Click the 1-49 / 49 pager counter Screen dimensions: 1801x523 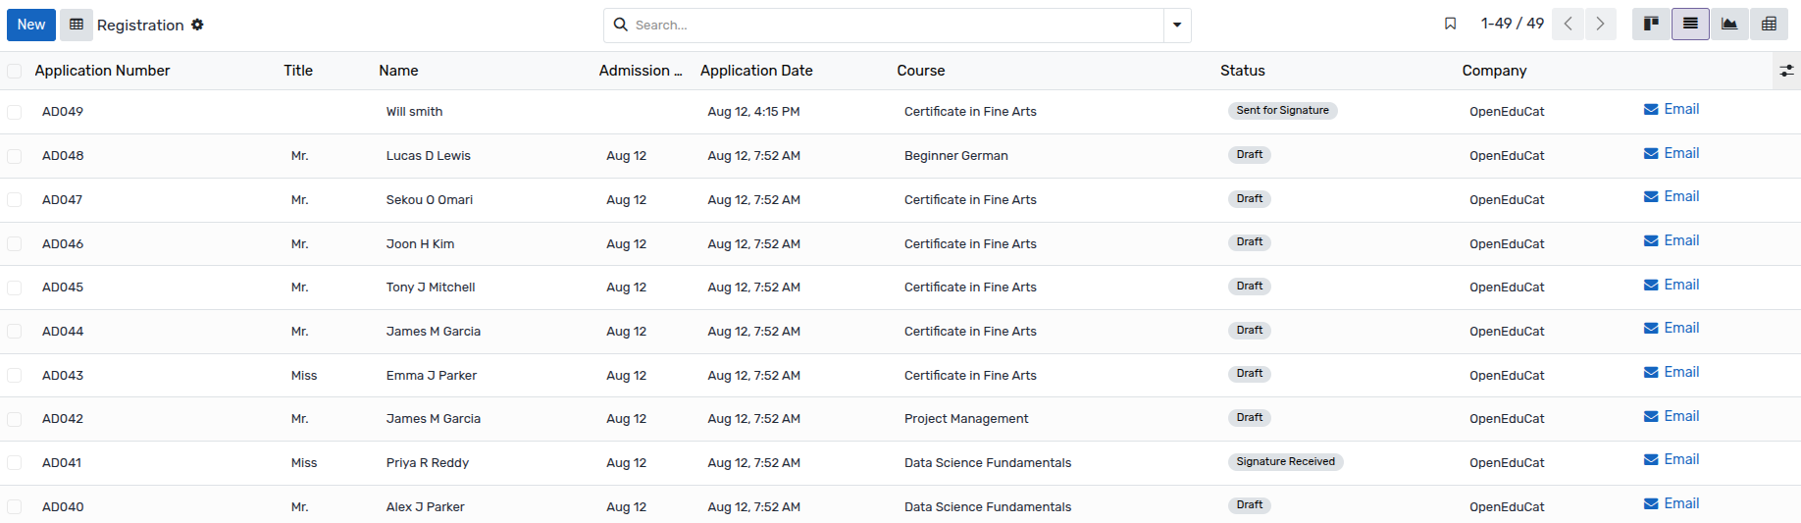click(x=1512, y=24)
